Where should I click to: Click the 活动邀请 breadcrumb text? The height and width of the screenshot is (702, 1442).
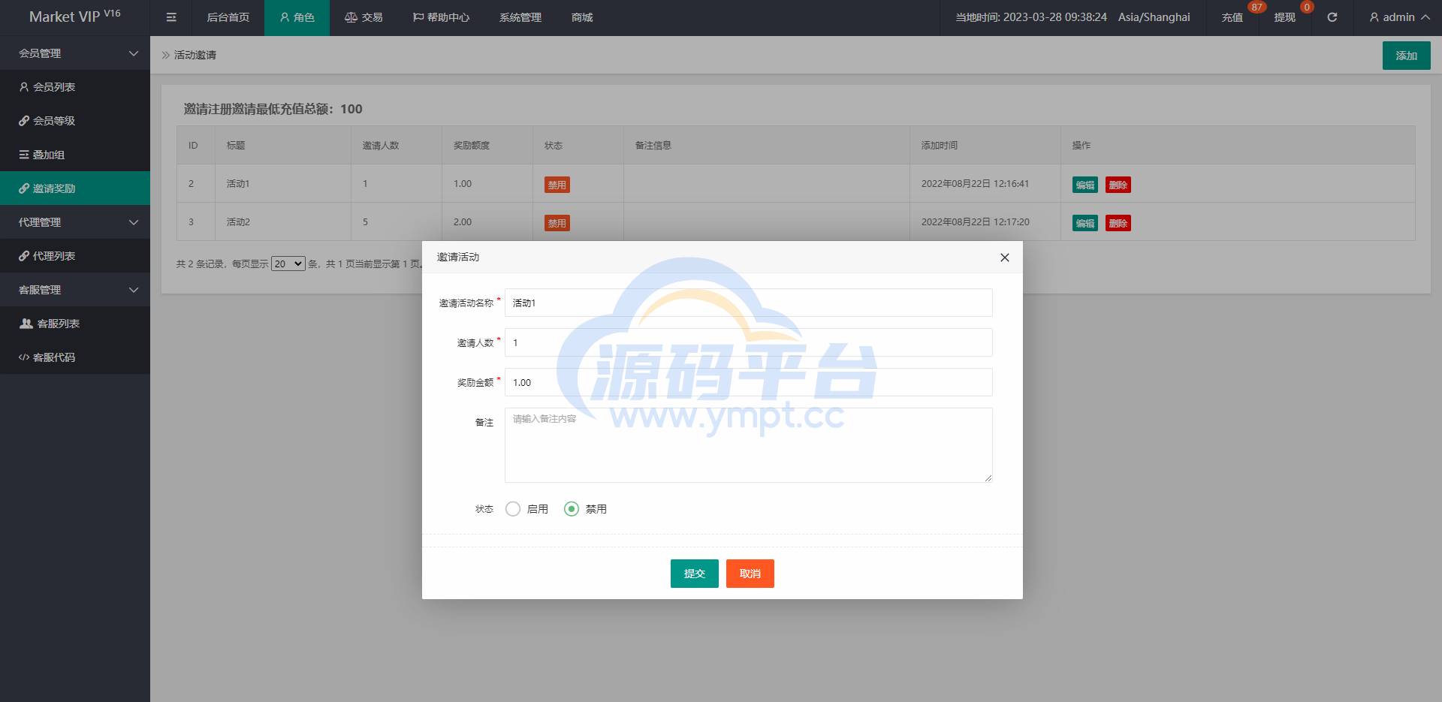195,55
